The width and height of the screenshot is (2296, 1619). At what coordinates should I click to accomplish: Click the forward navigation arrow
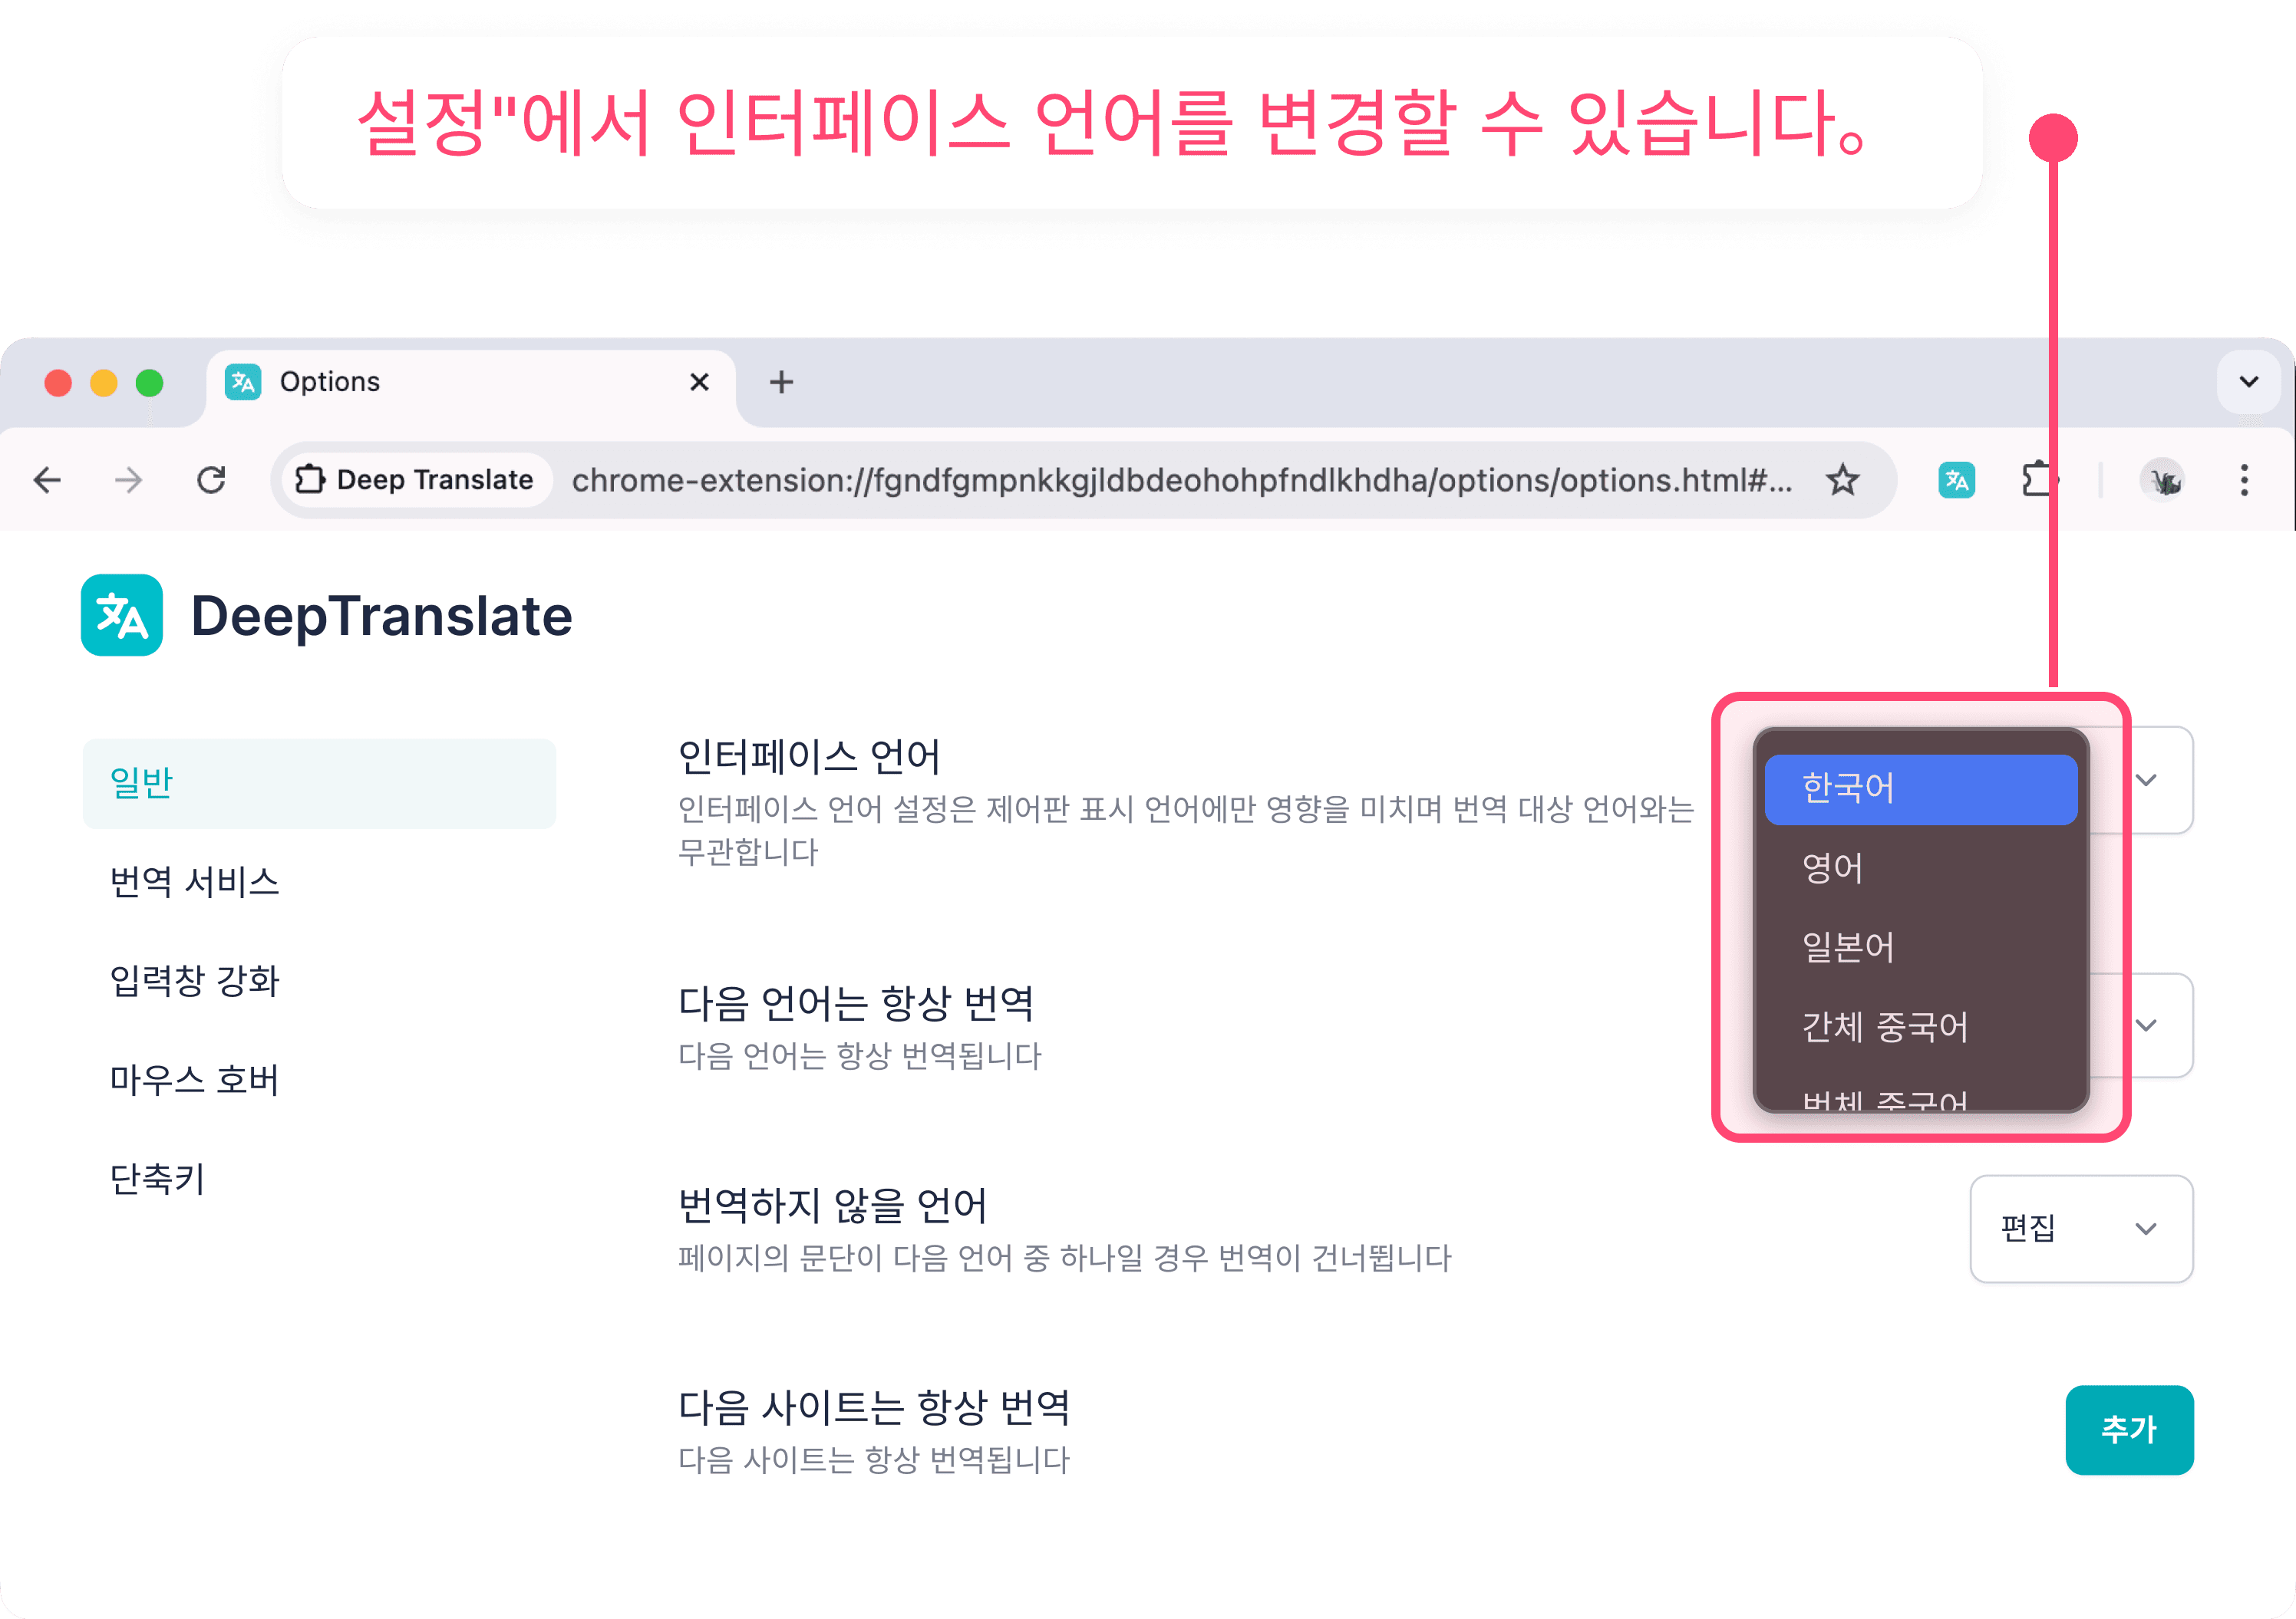click(x=128, y=481)
